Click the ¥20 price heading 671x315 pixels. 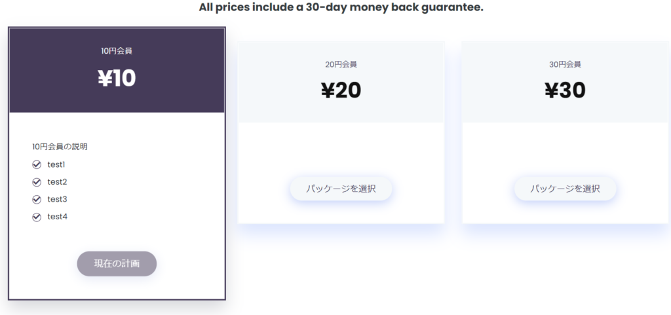341,90
